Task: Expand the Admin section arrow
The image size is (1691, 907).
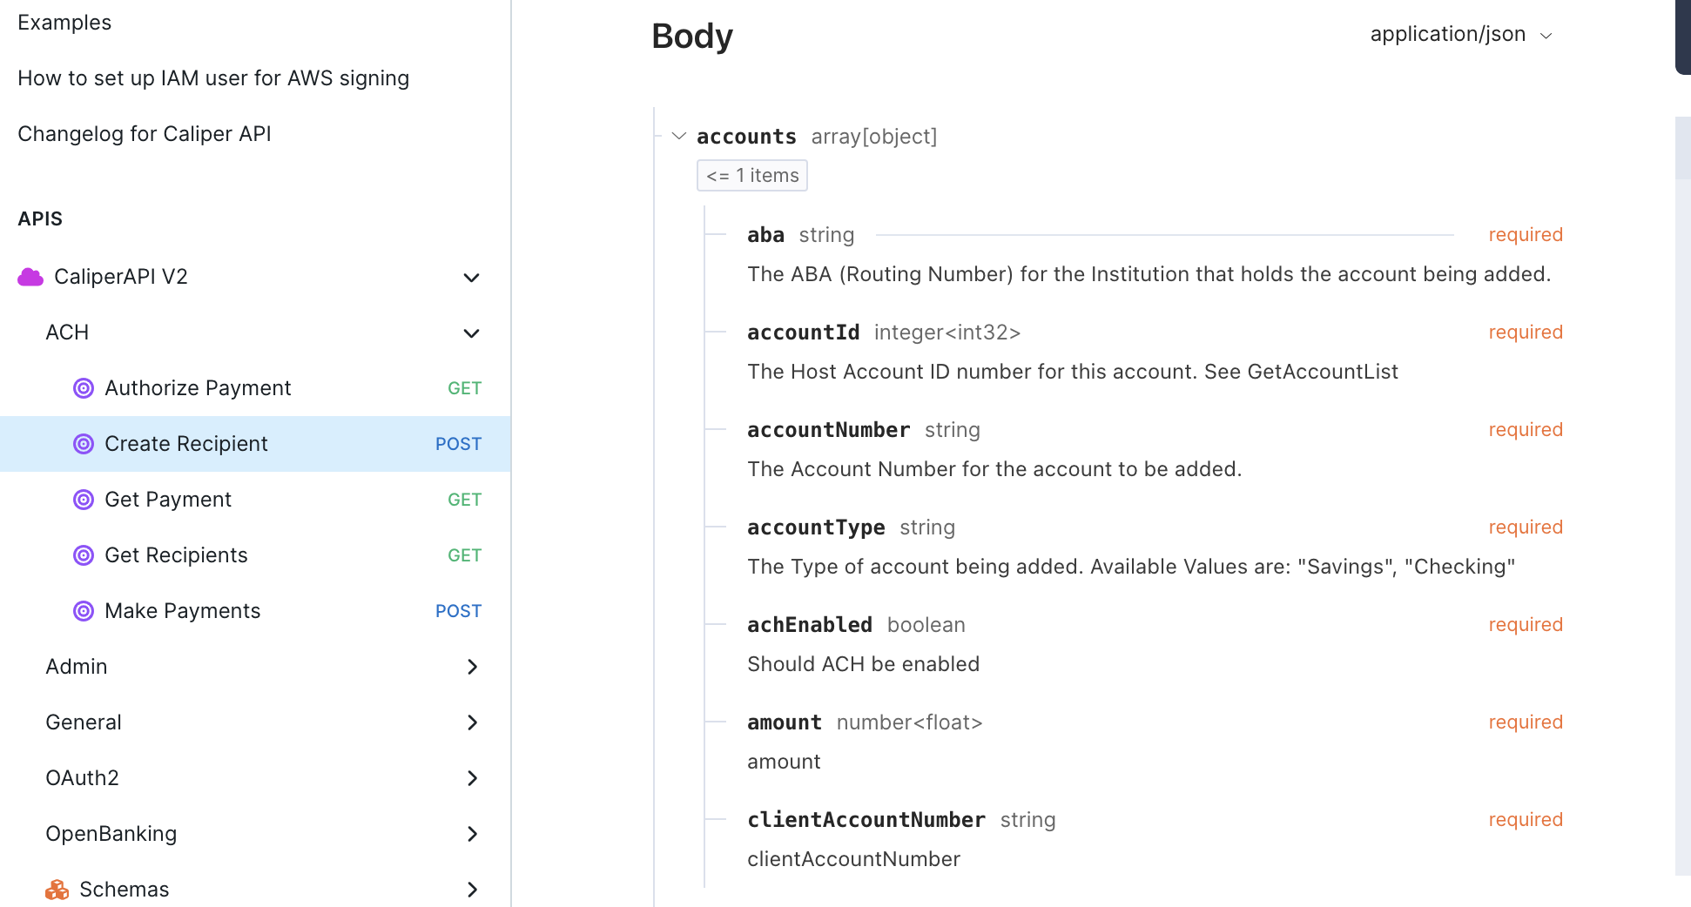Action: (x=472, y=667)
